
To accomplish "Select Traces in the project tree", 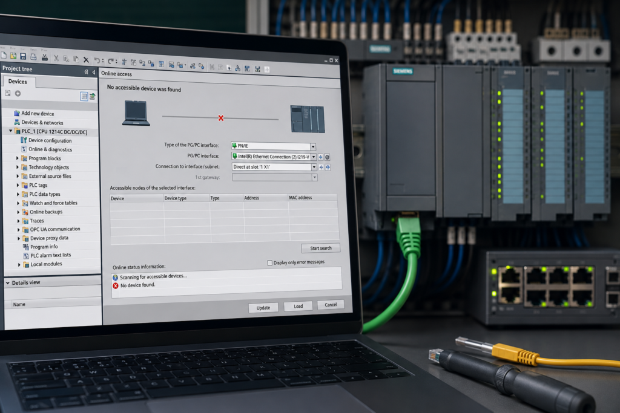I will tap(37, 221).
